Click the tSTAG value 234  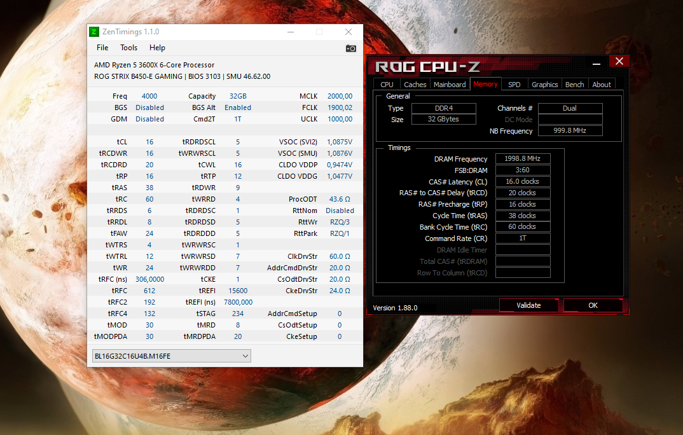[238, 314]
